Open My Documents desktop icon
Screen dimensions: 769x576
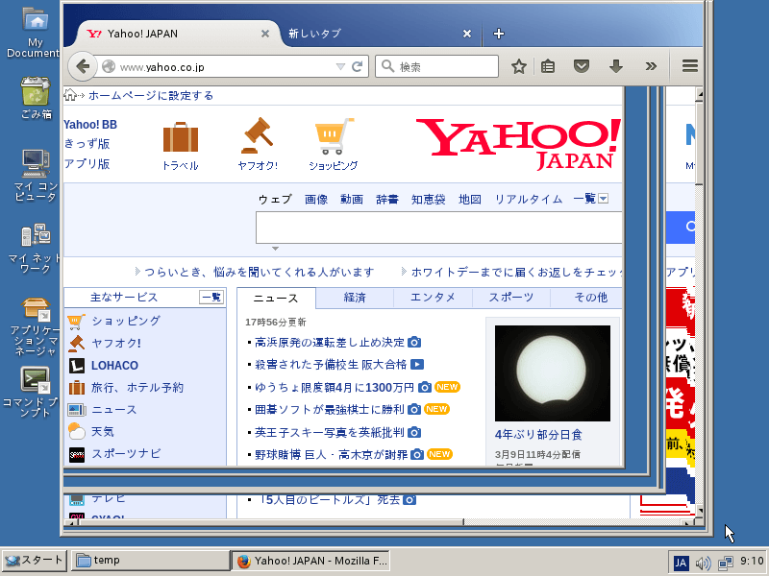pyautogui.click(x=35, y=33)
